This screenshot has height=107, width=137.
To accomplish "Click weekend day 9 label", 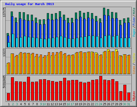I will (x=41, y=104).
